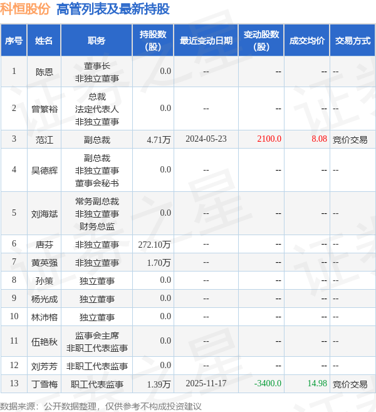Click the 职务 column header
Screen dimensions: 376x412
[97, 41]
